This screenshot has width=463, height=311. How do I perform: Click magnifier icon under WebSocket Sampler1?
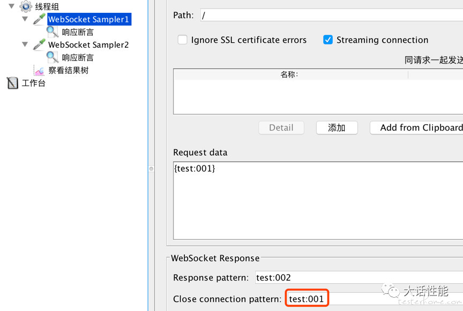(53, 32)
